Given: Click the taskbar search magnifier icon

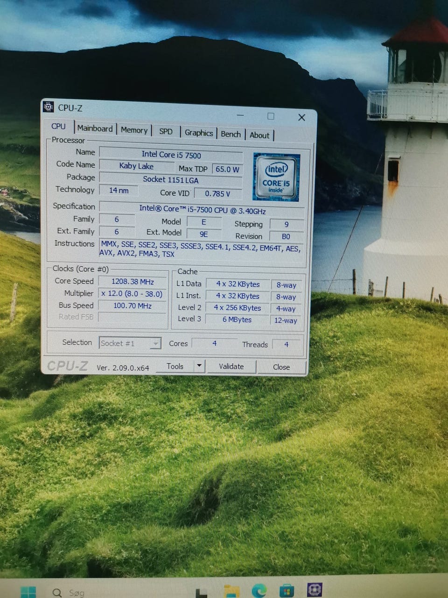Looking at the screenshot, I should tap(57, 592).
